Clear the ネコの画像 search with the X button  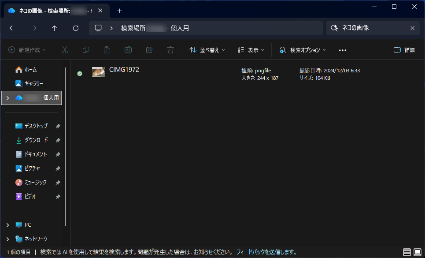pyautogui.click(x=412, y=28)
